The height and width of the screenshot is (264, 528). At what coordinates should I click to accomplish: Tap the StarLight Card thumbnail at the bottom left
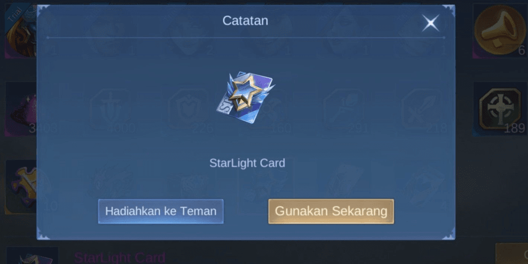click(x=32, y=256)
